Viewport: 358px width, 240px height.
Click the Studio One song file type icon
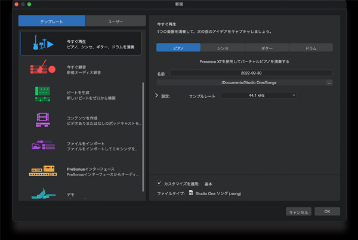point(191,193)
